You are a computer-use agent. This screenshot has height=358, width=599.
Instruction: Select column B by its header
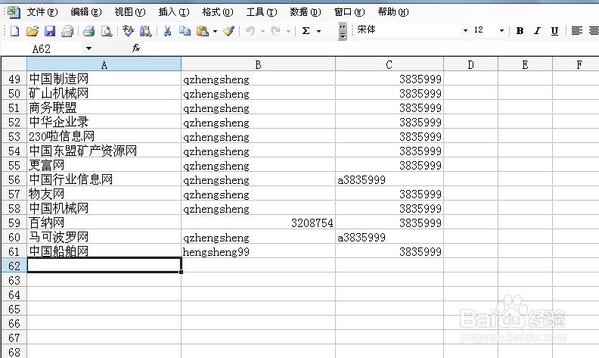point(258,64)
